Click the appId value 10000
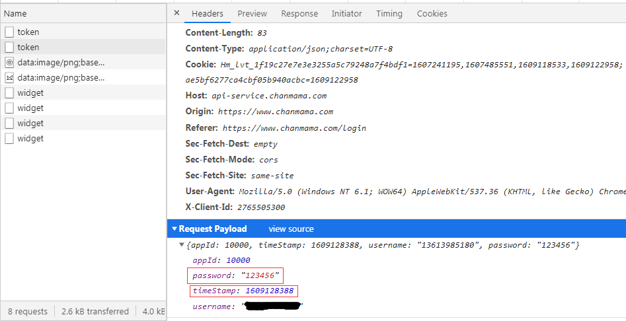This screenshot has width=626, height=321. pyautogui.click(x=239, y=260)
